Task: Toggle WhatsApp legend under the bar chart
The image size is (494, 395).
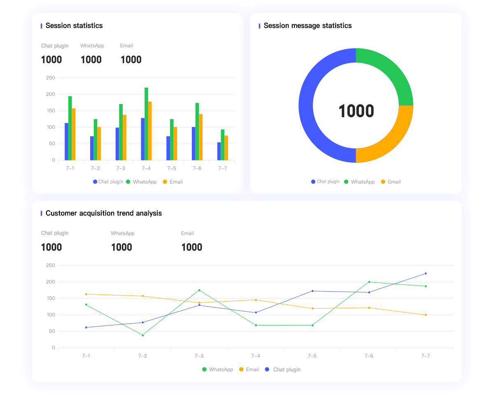Action: pyautogui.click(x=141, y=182)
